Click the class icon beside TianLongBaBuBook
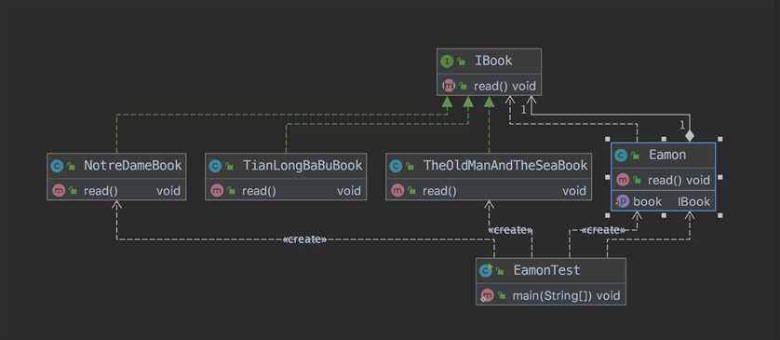The width and height of the screenshot is (780, 340). (x=215, y=166)
